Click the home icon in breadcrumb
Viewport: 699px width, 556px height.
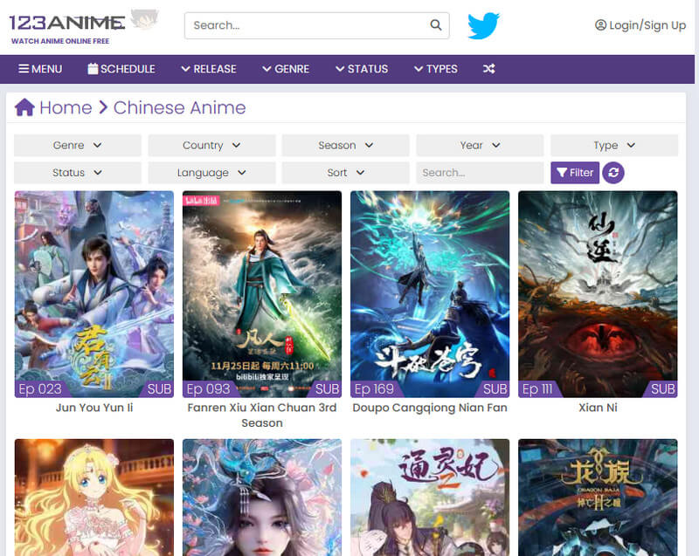(24, 107)
